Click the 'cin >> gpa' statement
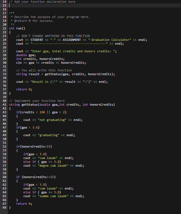Viewport: 181px width, 214px height. 51,63
